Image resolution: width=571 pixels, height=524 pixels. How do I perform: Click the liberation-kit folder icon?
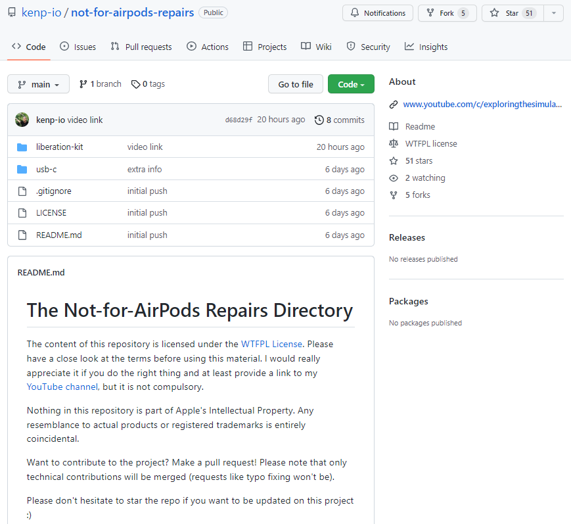click(22, 147)
